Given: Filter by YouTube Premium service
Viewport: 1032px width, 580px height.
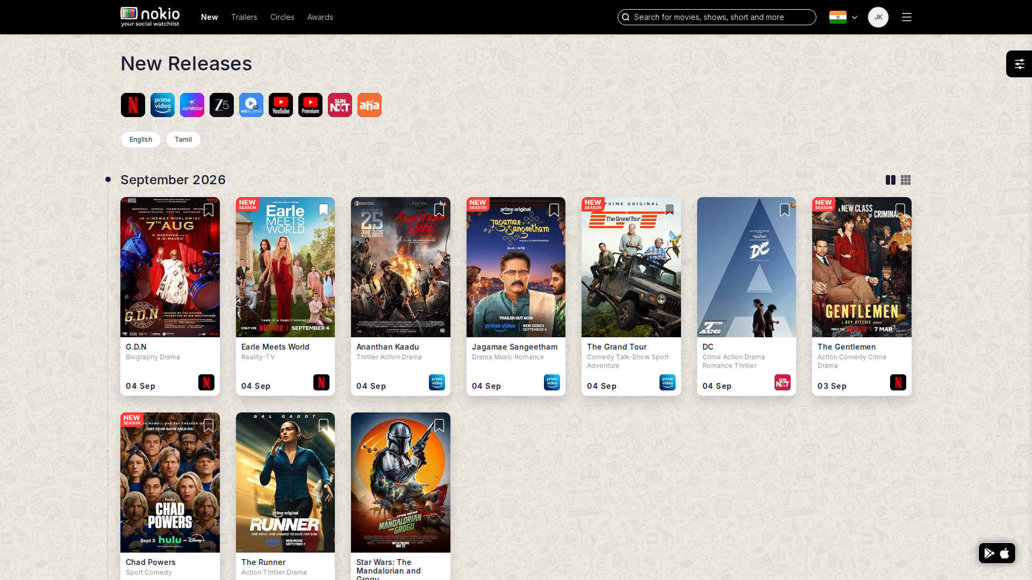Looking at the screenshot, I should (x=310, y=105).
